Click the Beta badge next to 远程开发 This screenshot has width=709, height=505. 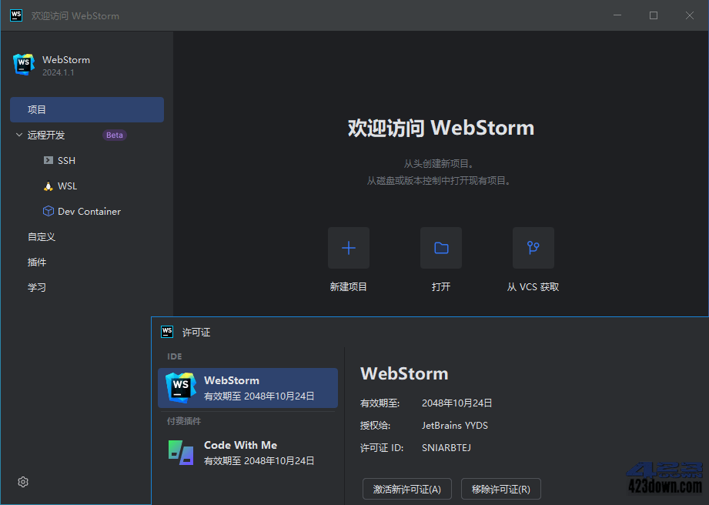click(114, 135)
